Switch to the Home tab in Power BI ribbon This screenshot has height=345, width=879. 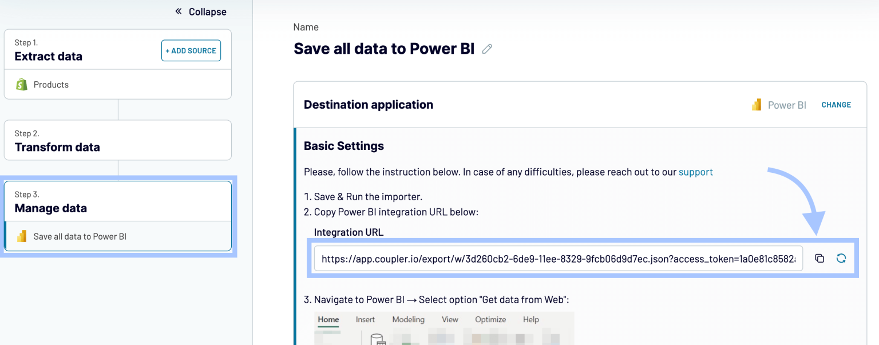[328, 319]
